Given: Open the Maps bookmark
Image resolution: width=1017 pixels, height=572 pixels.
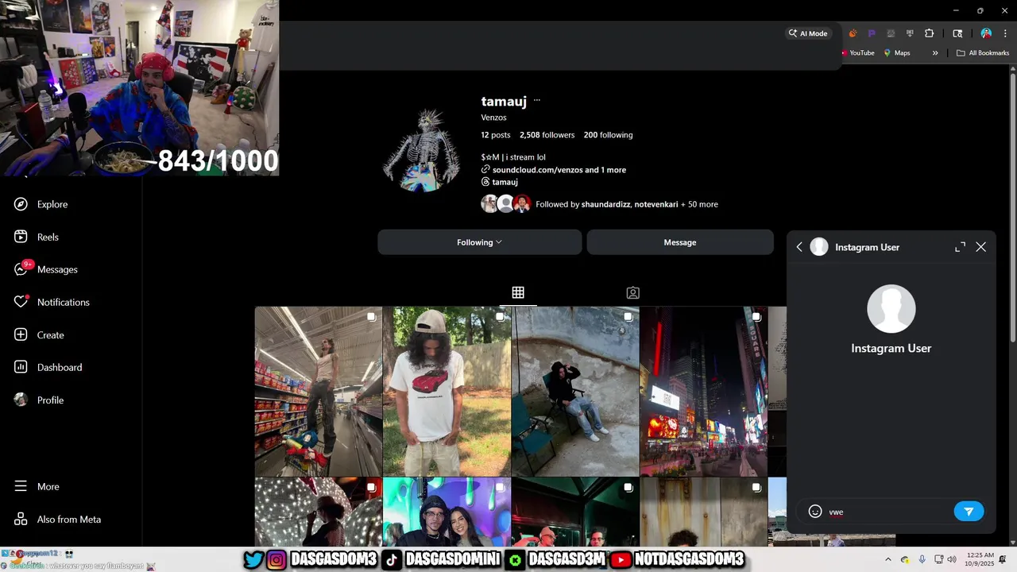Looking at the screenshot, I should [897, 53].
